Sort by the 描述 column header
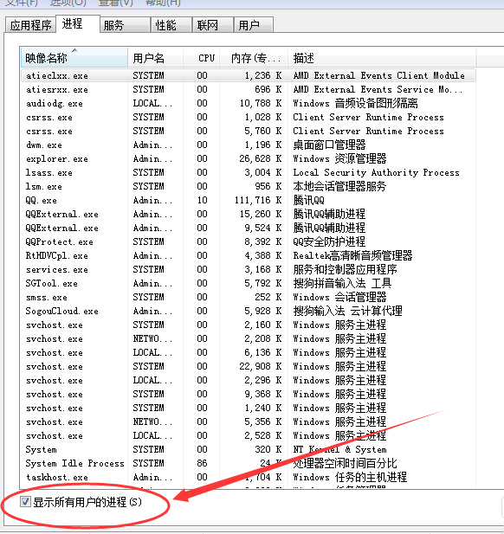504x534 pixels. [x=382, y=58]
